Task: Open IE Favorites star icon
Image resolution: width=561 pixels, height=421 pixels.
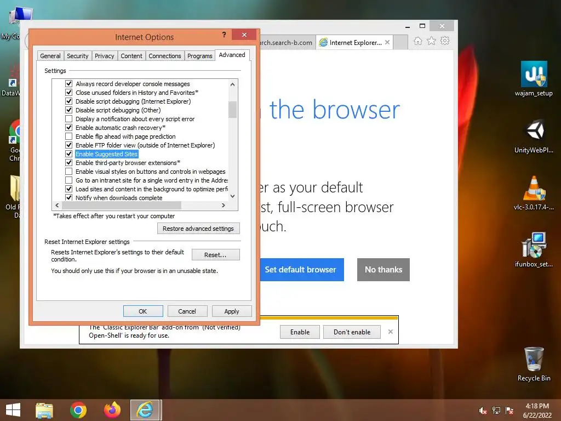Action: (x=432, y=41)
